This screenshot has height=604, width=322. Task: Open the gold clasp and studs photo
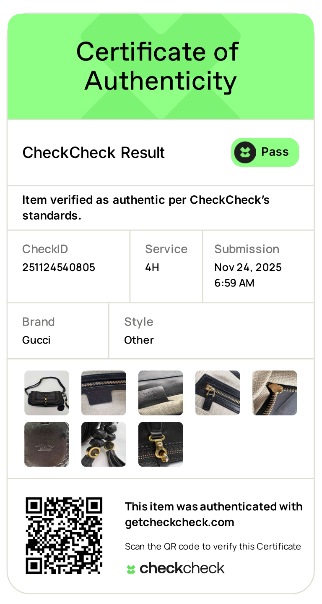coord(161,444)
